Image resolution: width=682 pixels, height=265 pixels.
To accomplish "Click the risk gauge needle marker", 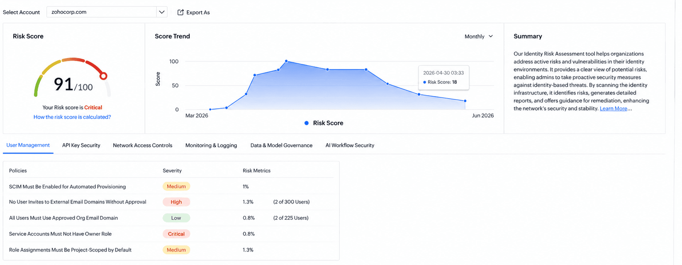I will coord(104,76).
